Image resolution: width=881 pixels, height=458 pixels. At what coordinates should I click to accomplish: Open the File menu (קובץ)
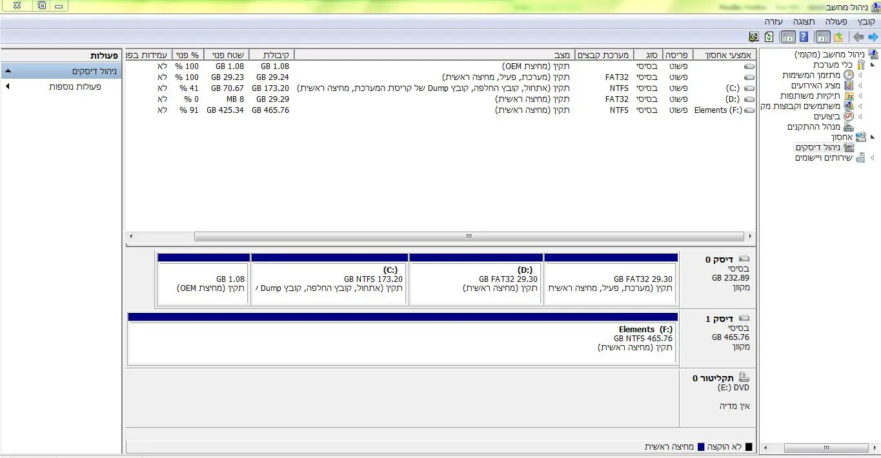tap(866, 21)
